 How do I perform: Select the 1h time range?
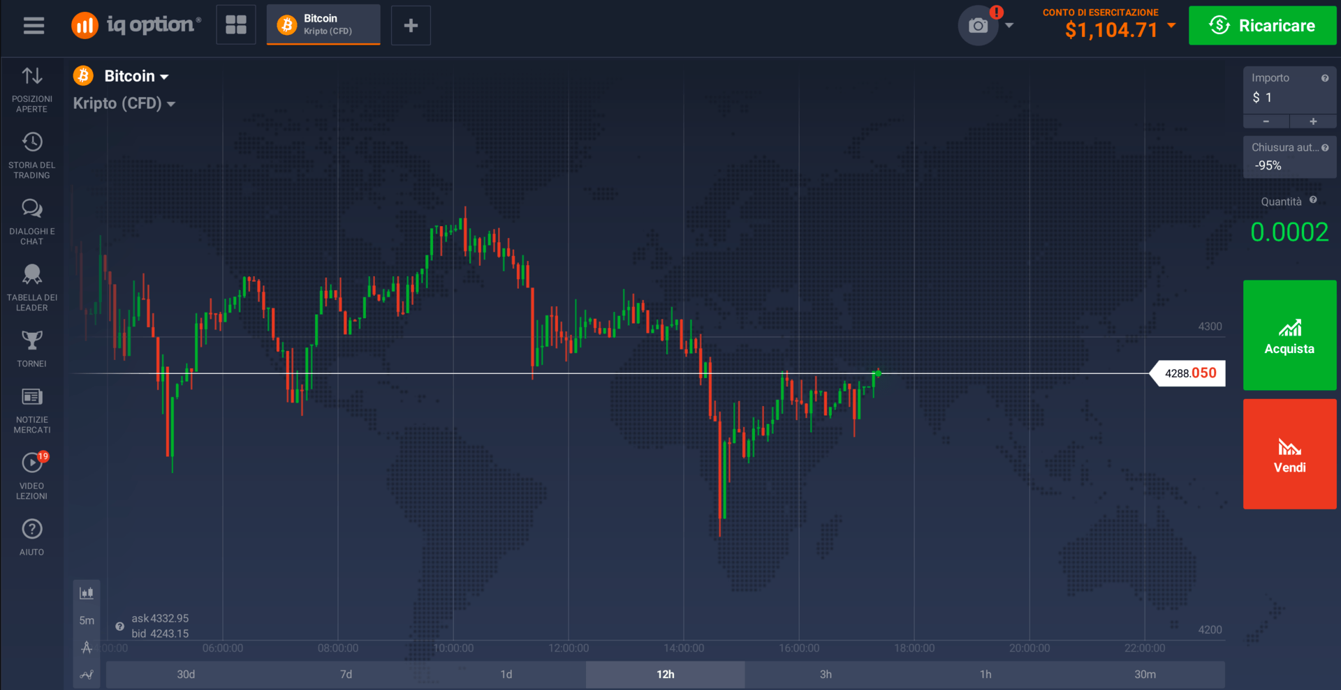[x=985, y=675]
